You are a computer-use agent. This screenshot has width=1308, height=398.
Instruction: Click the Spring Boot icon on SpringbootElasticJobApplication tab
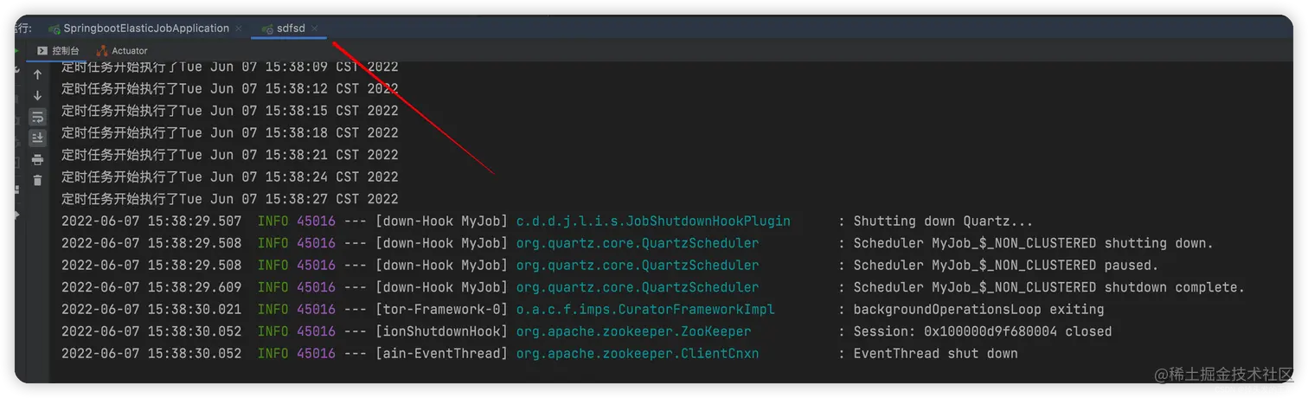(54, 29)
